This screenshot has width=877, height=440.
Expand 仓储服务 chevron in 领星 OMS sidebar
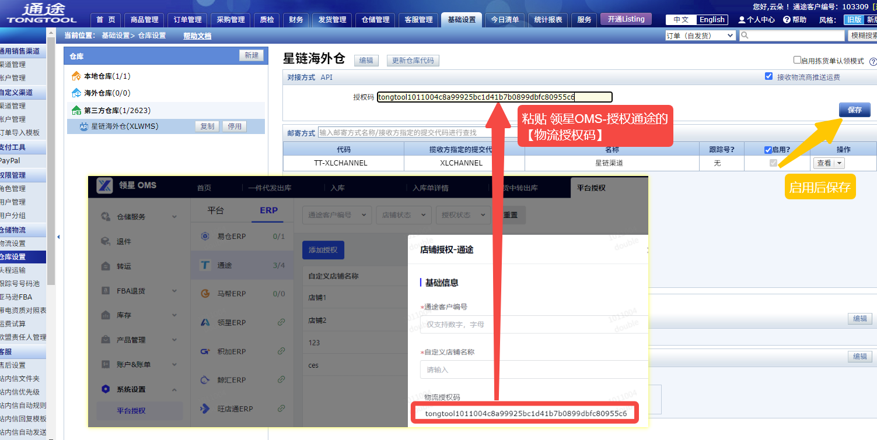coord(174,217)
